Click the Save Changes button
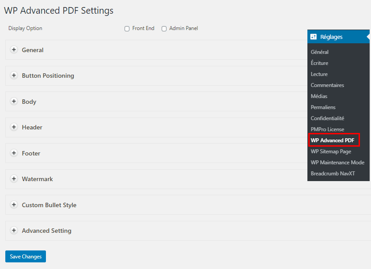The width and height of the screenshot is (371, 269). pos(25,256)
